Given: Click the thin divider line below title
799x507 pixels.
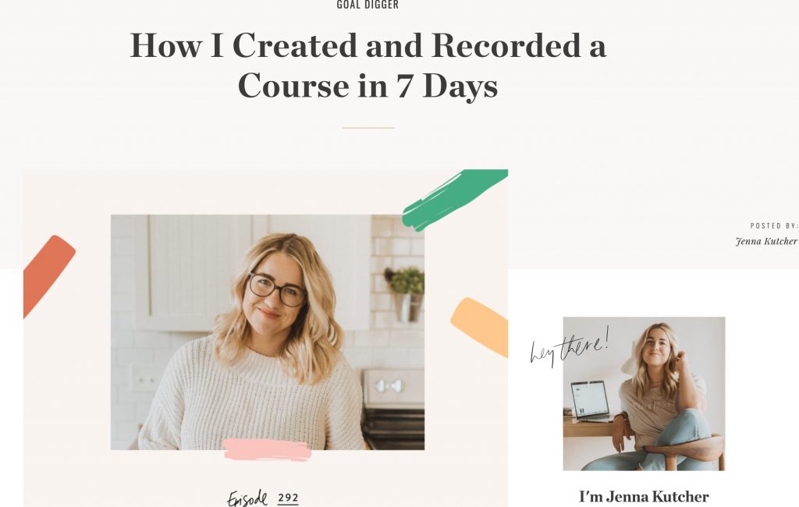Looking at the screenshot, I should (x=368, y=127).
